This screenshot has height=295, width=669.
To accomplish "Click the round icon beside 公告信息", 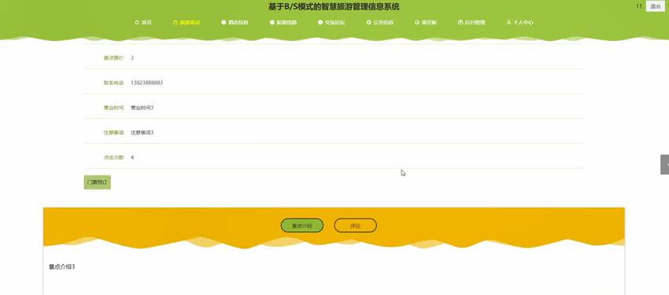I will [368, 23].
